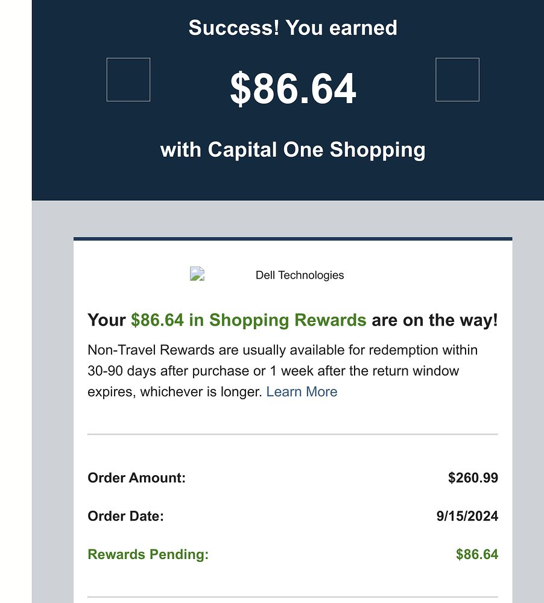Click the Order Amount label
This screenshot has width=544, height=603.
click(136, 478)
